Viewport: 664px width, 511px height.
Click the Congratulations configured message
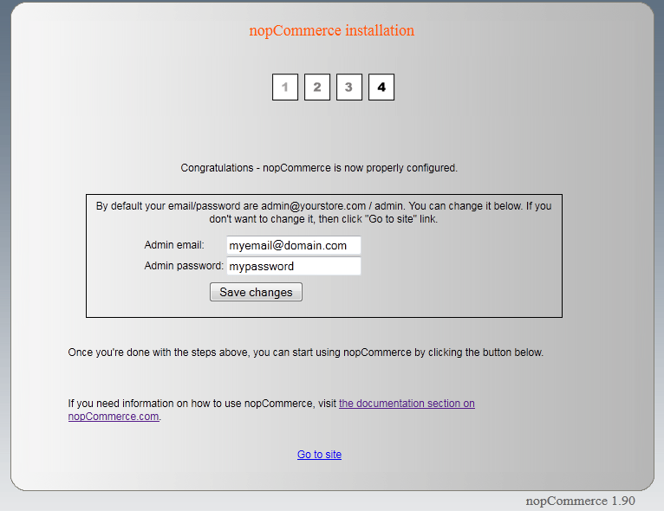319,168
